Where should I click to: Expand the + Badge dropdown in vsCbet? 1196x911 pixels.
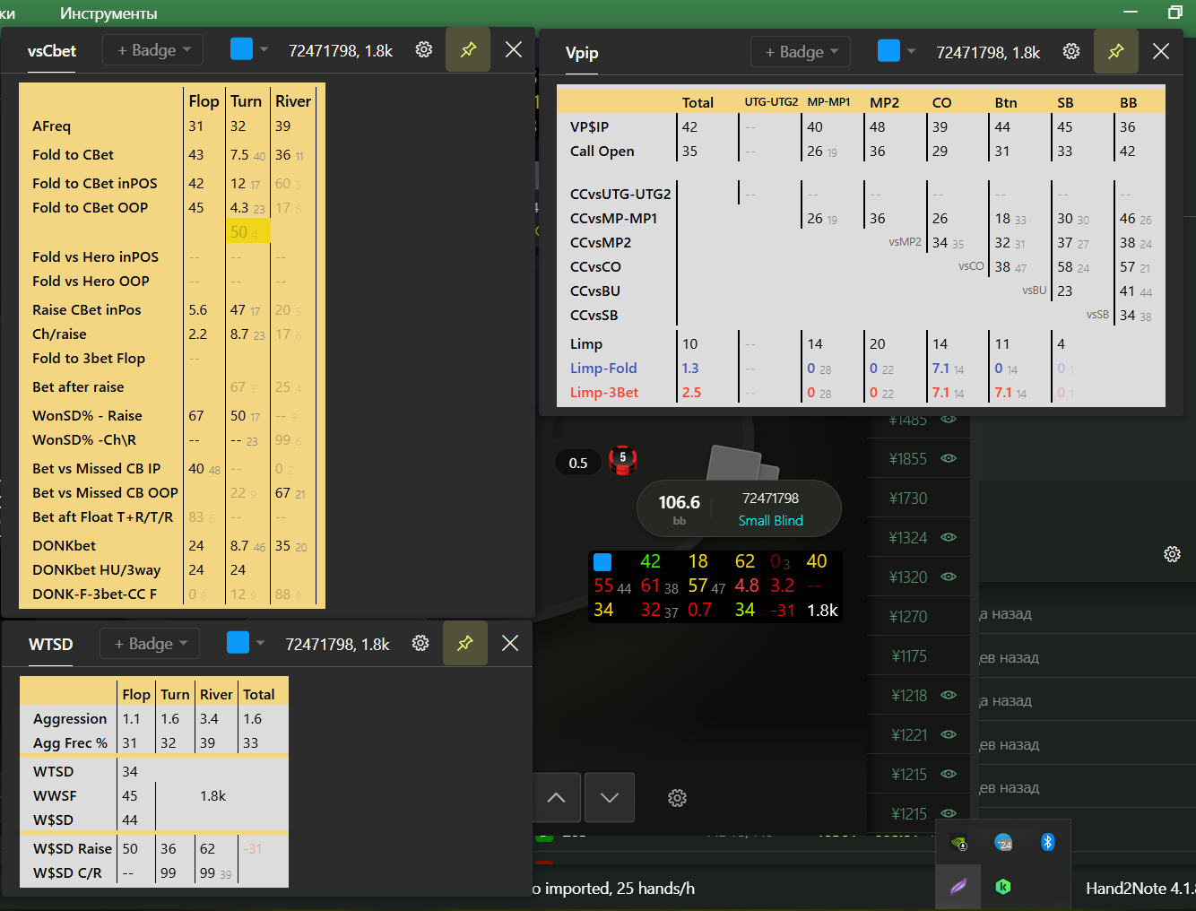coord(153,50)
